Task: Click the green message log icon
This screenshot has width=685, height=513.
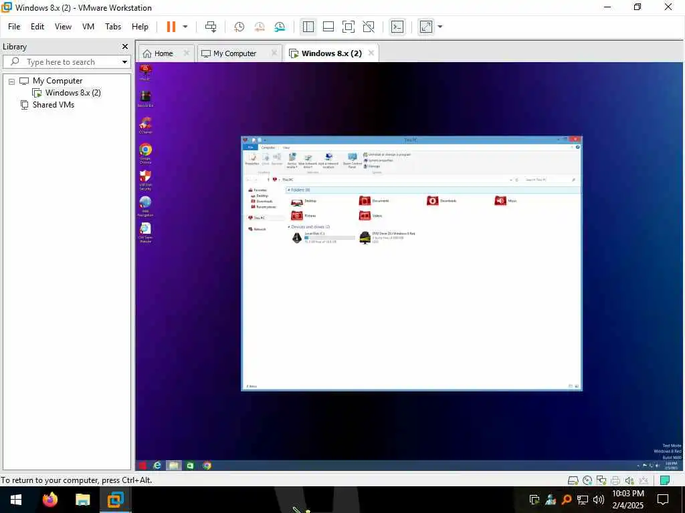Action: [665, 481]
